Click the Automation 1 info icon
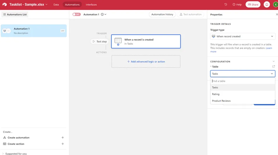Screen dimensions: 278x155 [x=102, y=15]
